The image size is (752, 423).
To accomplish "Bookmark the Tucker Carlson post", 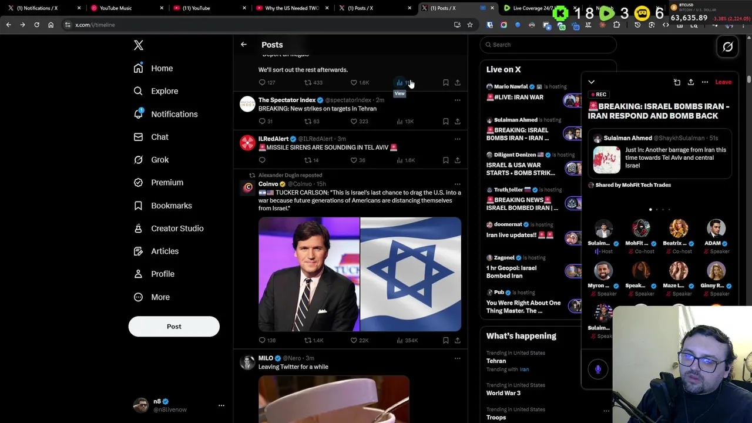I will [x=446, y=340].
